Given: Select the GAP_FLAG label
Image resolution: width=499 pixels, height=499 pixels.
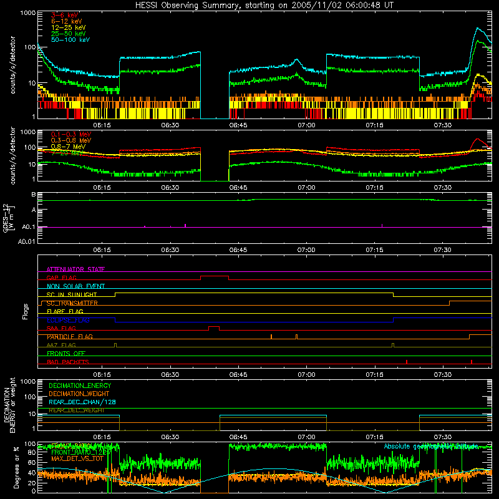Looking at the screenshot, I should (x=61, y=278).
